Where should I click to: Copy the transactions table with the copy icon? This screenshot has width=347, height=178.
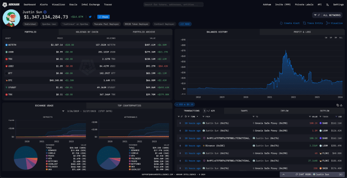pyautogui.click(x=337, y=105)
